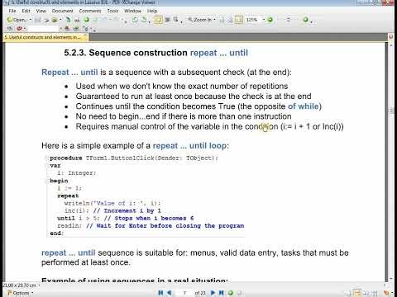This screenshot has width=397, height=297.
Task: Go to first page with navigation button
Action: pyautogui.click(x=160, y=293)
